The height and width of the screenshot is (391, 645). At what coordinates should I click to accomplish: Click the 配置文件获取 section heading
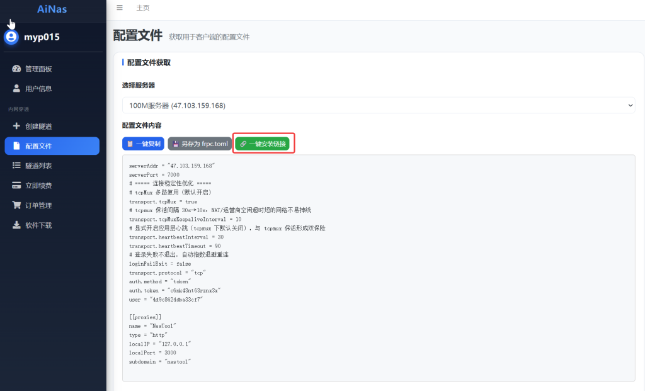click(149, 62)
